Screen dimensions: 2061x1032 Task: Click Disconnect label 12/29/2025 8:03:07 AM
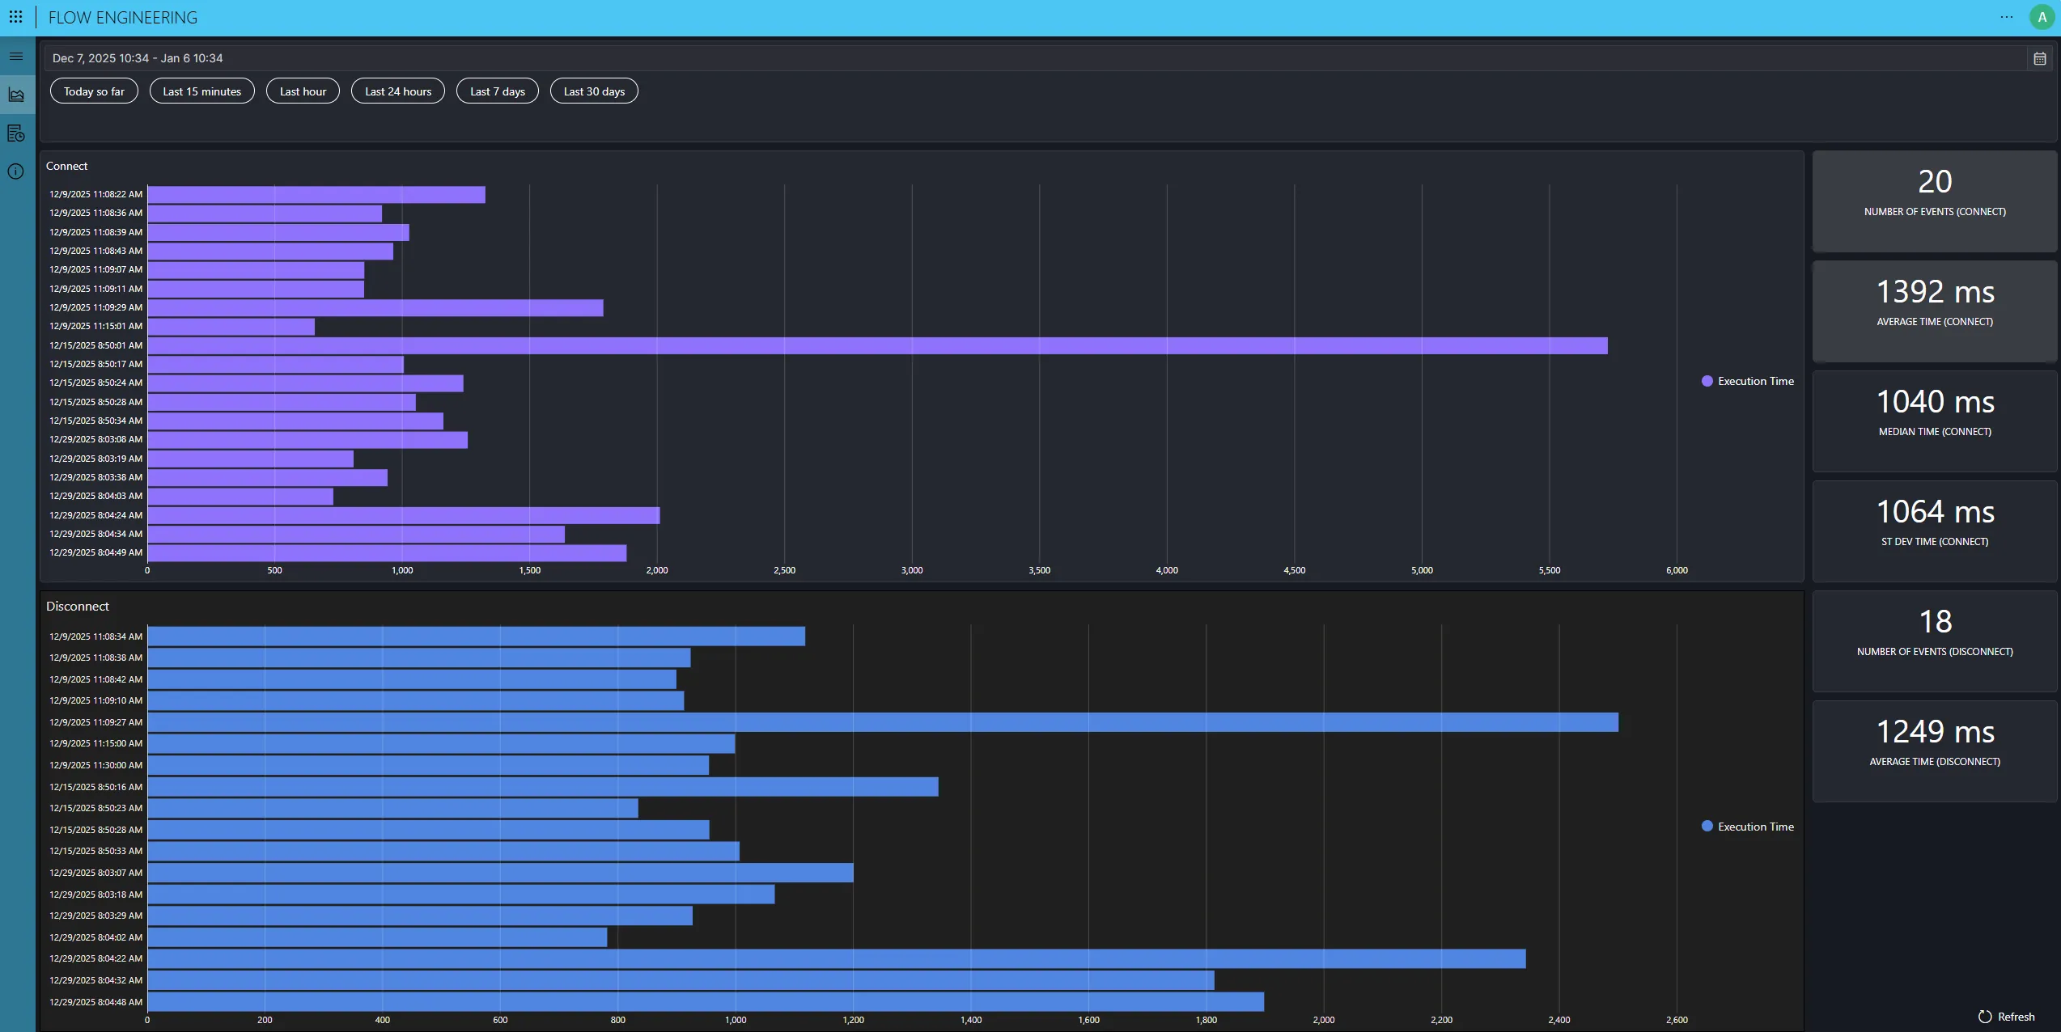(95, 873)
